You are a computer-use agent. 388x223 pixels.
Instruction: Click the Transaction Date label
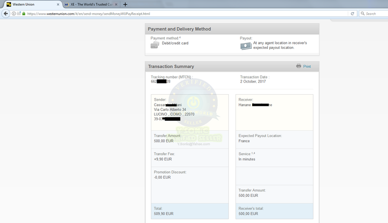click(255, 77)
